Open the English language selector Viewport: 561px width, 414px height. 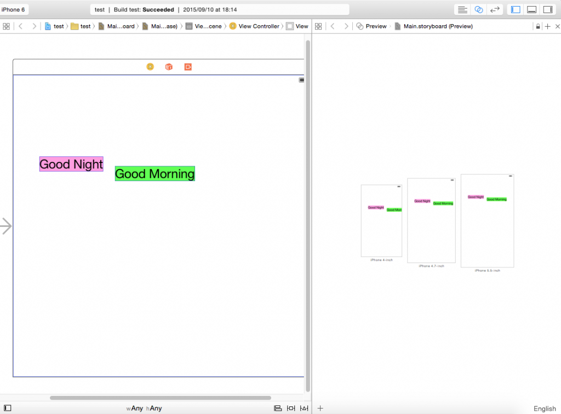(x=545, y=409)
